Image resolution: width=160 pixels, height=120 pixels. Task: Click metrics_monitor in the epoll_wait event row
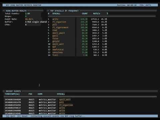(x=47, y=100)
